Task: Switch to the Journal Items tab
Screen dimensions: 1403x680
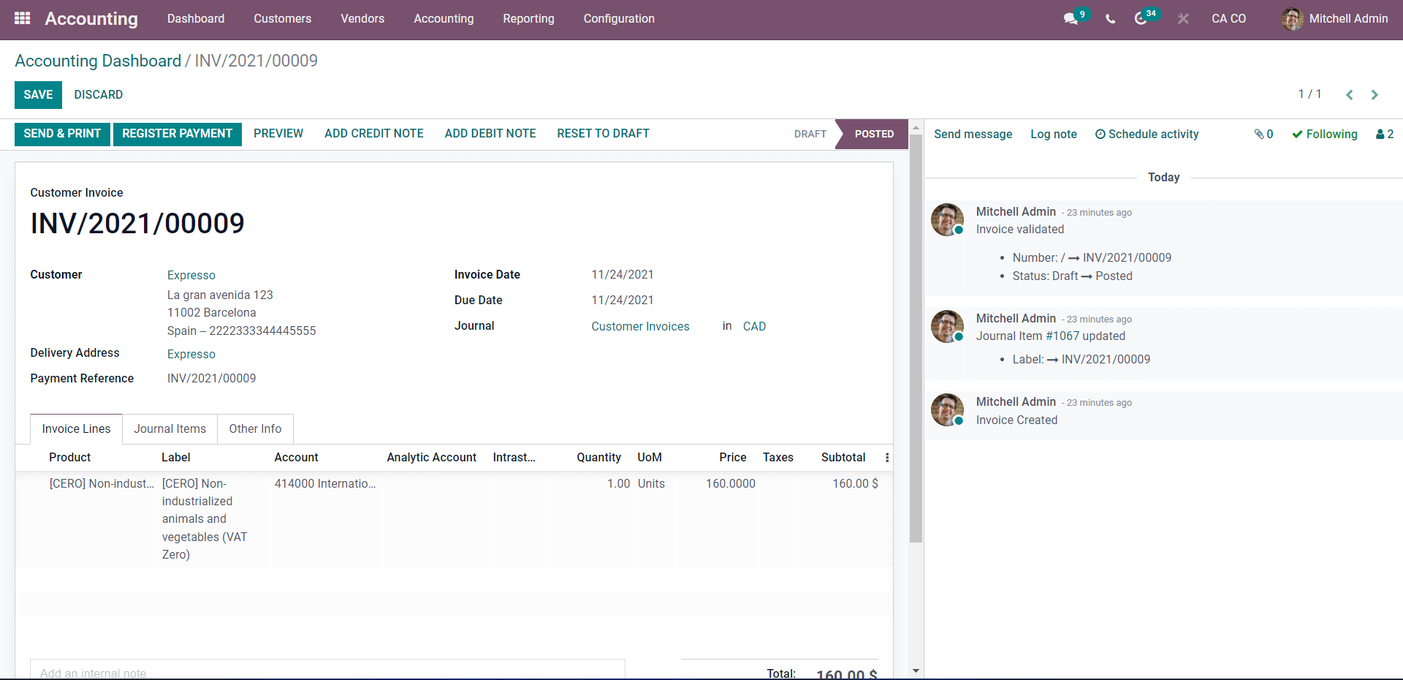Action: (x=170, y=429)
